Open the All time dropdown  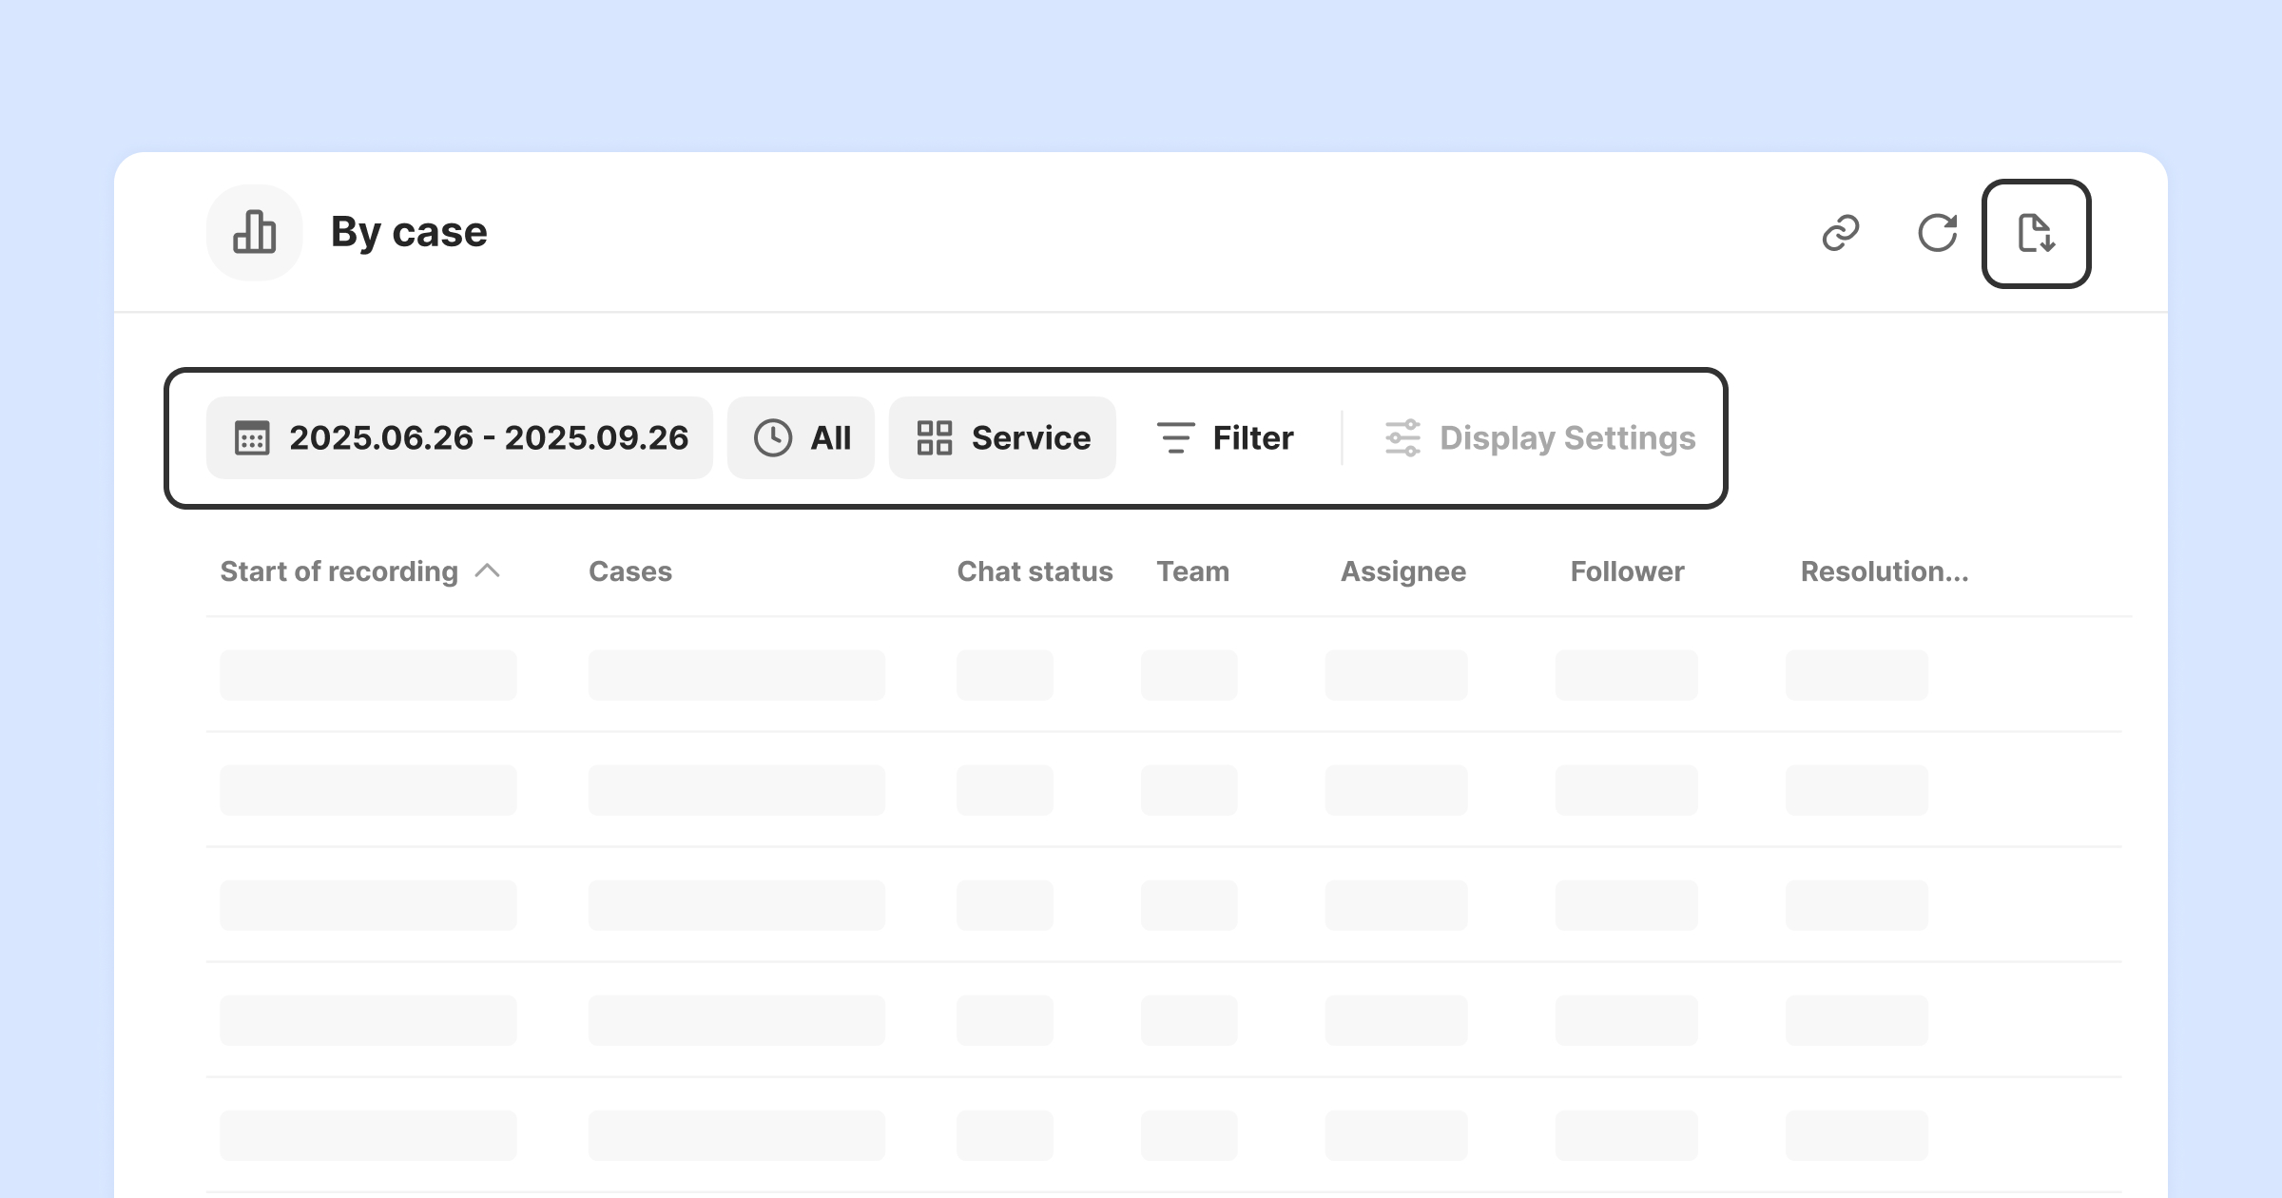830,438
